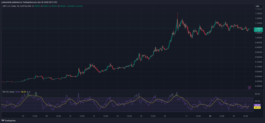The width and height of the screenshot is (265, 123).
Task: Click the green current price label 1.09425
Action: tap(258, 29)
